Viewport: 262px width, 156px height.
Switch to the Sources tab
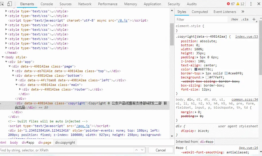pos(65,4)
